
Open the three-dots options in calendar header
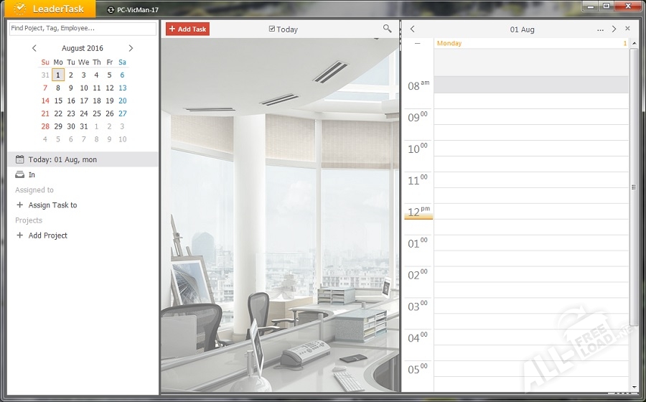coord(600,29)
